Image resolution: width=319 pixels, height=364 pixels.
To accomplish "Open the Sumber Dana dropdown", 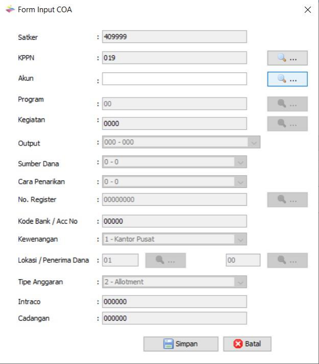I will [x=241, y=162].
